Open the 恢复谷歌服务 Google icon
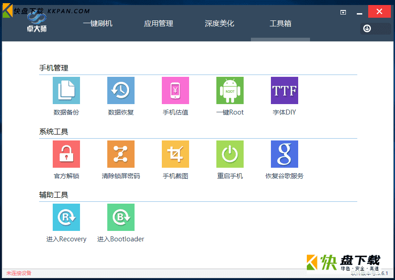 click(x=285, y=154)
